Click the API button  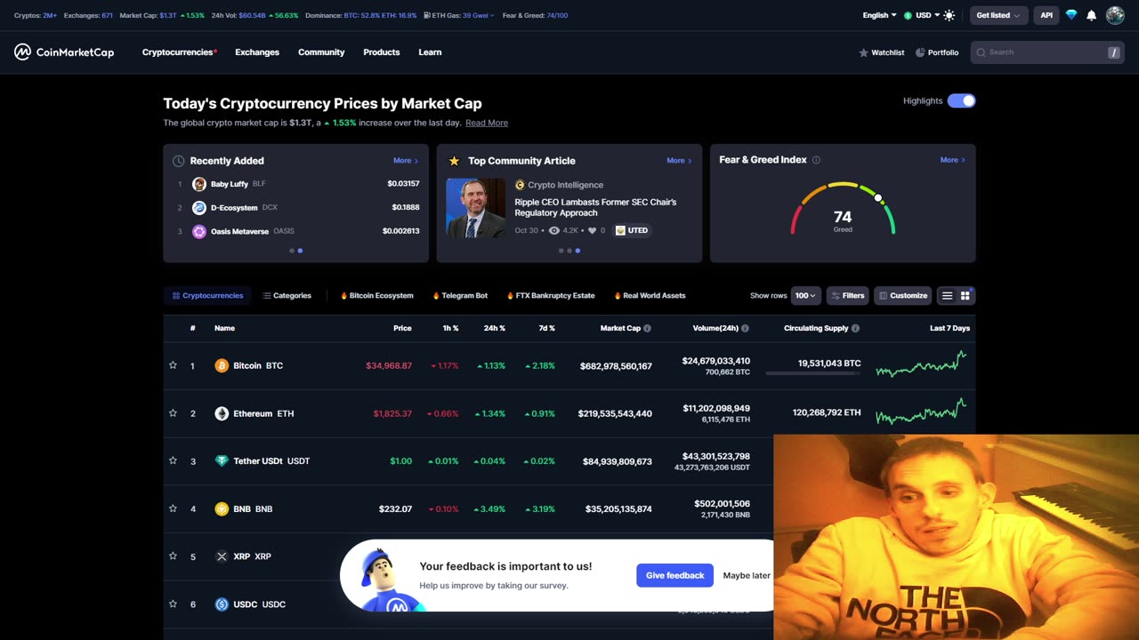pos(1046,15)
